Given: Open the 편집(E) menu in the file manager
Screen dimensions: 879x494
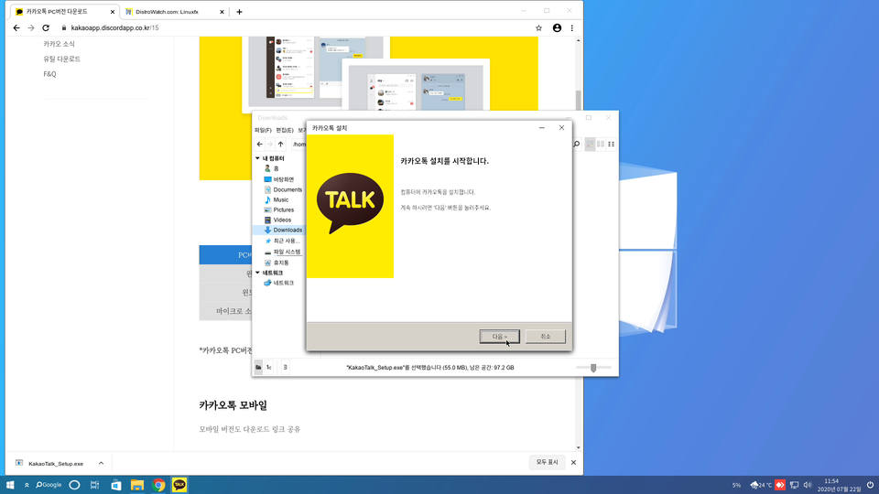Looking at the screenshot, I should (284, 130).
